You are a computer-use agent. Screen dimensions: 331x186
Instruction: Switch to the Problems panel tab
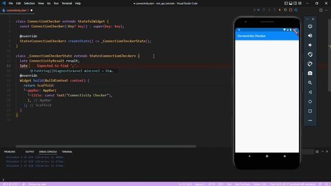tap(10, 151)
